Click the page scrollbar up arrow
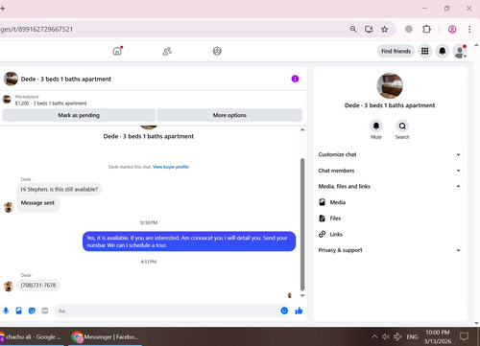The width and height of the screenshot is (480, 346). click(x=476, y=45)
